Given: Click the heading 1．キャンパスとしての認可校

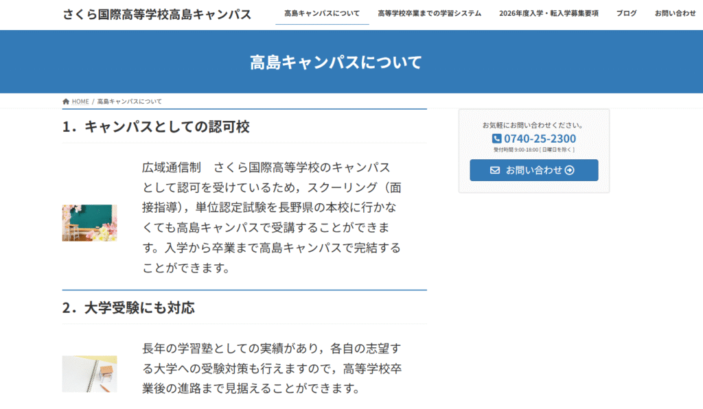Looking at the screenshot, I should (x=155, y=127).
